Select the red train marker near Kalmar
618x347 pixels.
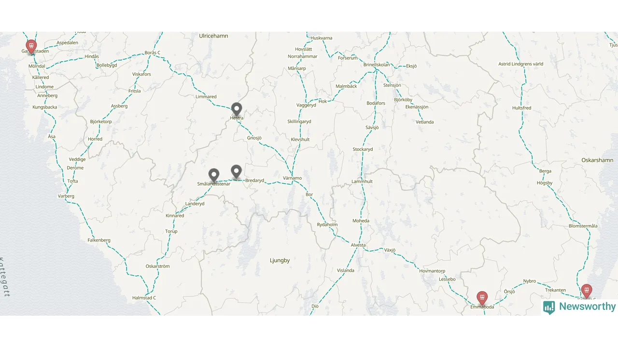point(587,291)
